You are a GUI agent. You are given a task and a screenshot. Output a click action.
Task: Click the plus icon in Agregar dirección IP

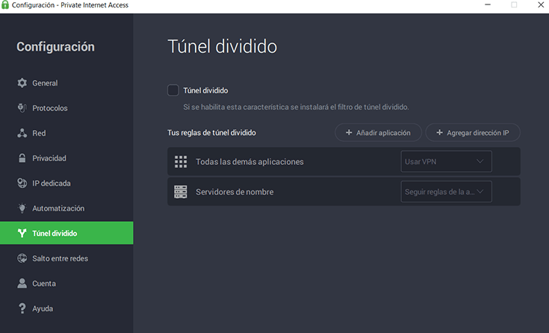point(439,132)
